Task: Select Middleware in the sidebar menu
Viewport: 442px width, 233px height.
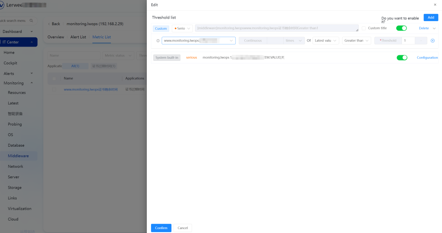Action: pos(18,156)
